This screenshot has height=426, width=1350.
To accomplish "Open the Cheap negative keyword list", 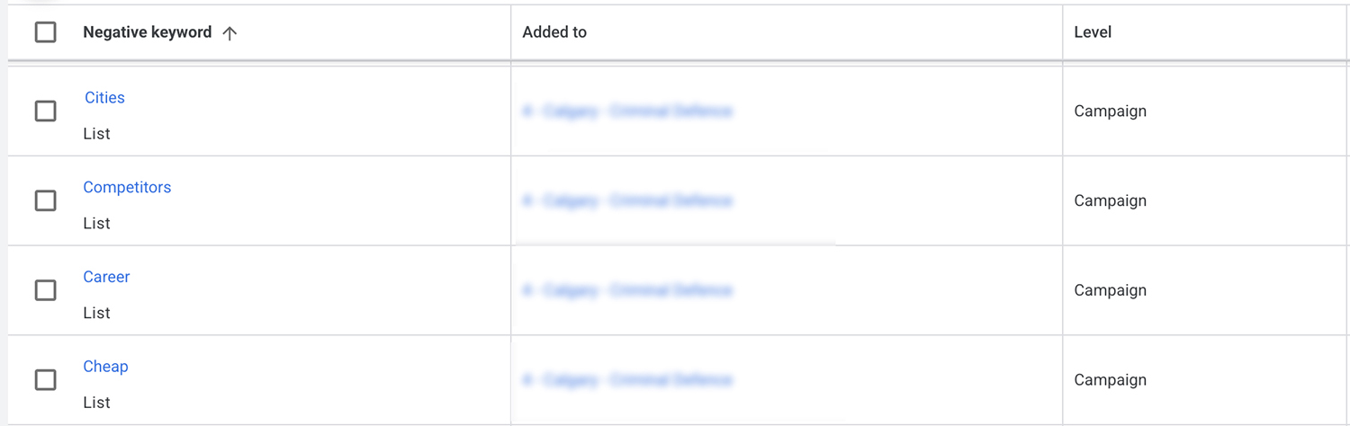I will pyautogui.click(x=105, y=367).
